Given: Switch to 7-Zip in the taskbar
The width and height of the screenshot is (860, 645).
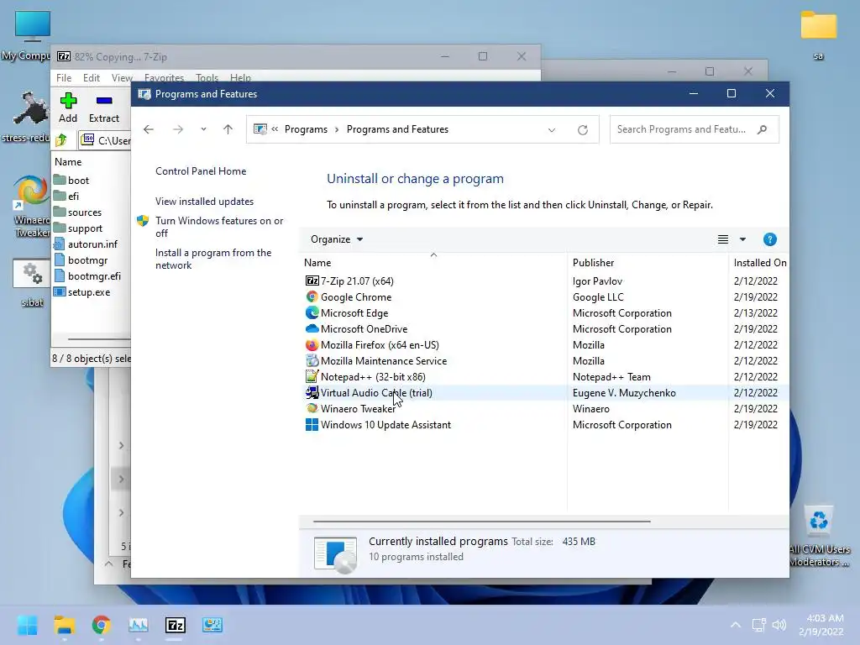Looking at the screenshot, I should pyautogui.click(x=175, y=625).
